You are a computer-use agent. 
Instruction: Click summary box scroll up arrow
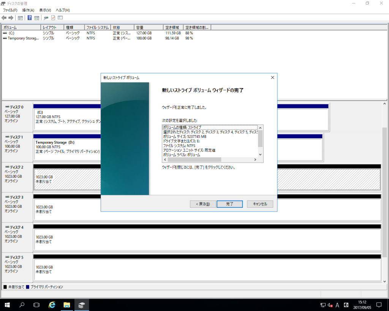coord(260,128)
